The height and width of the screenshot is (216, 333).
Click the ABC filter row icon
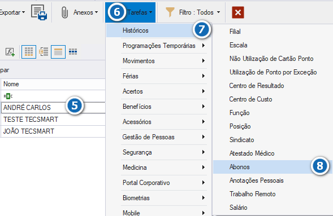click(x=8, y=96)
